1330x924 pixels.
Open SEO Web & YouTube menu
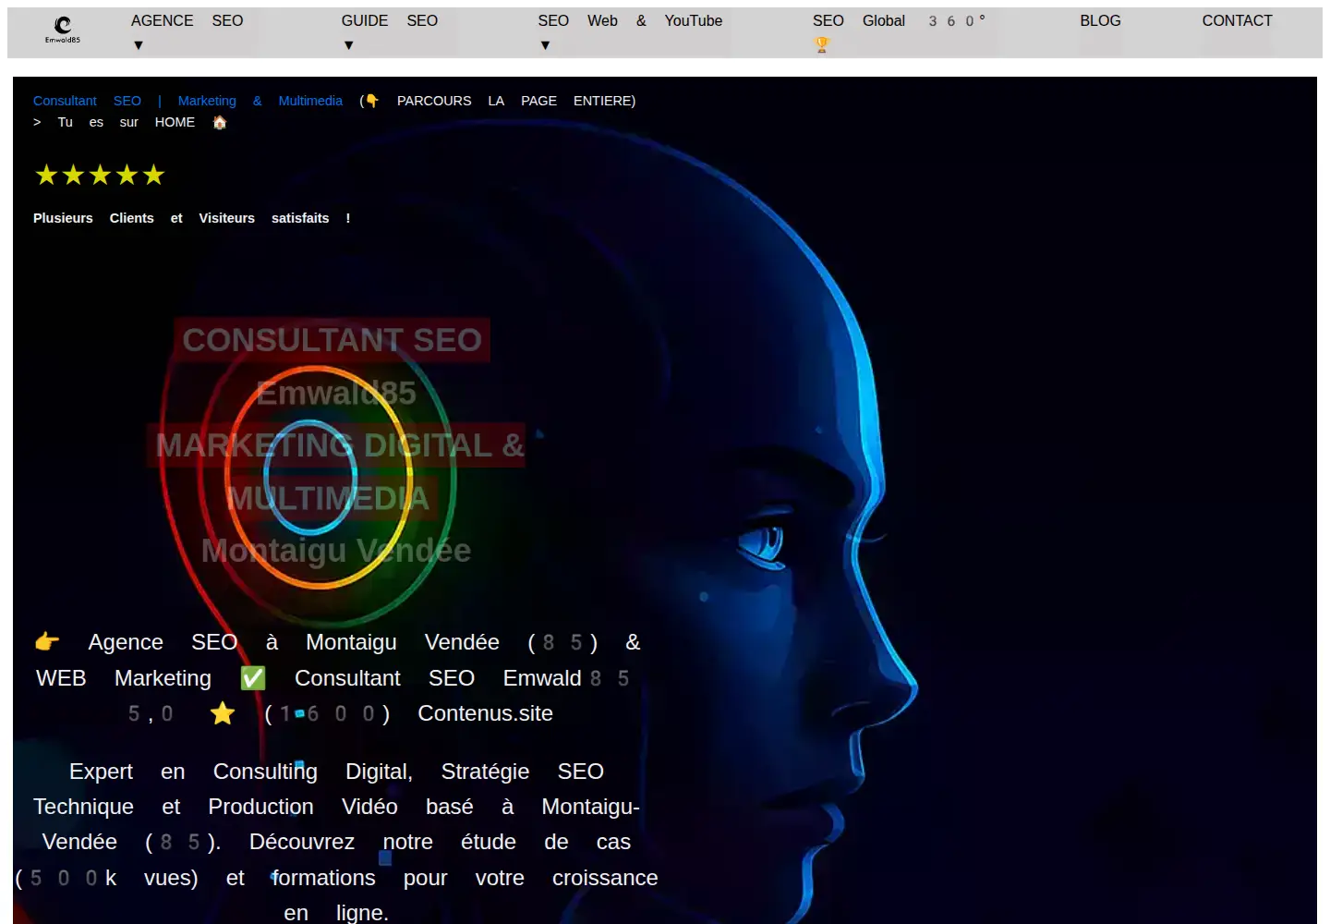click(x=630, y=20)
